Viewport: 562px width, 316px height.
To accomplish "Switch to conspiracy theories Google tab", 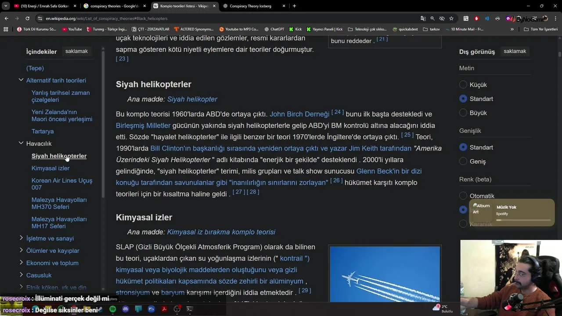I will coord(115,6).
